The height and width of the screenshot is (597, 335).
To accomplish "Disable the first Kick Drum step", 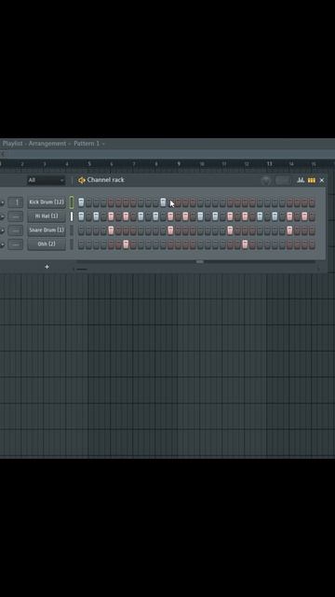I will click(81, 202).
